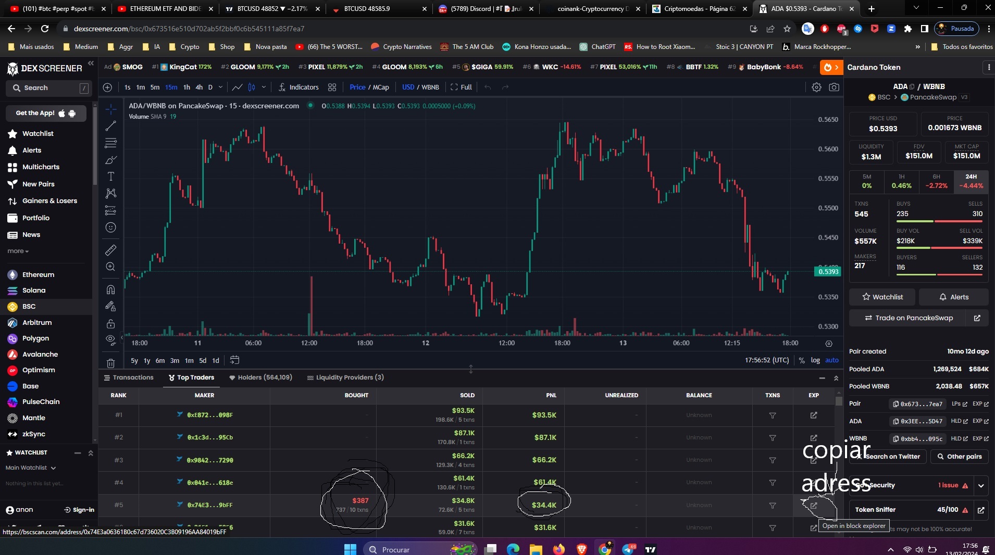Click the line chart style icon
This screenshot has height=555, width=995.
coord(237,87)
